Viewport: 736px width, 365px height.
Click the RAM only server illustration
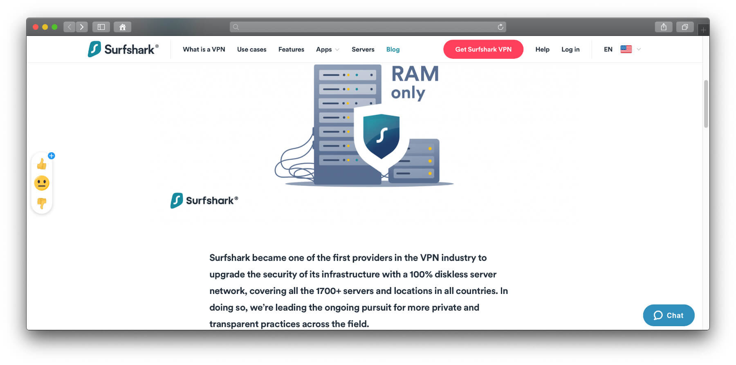pyautogui.click(x=364, y=125)
